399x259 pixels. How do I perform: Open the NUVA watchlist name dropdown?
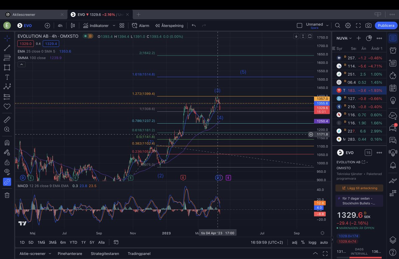tap(343, 38)
